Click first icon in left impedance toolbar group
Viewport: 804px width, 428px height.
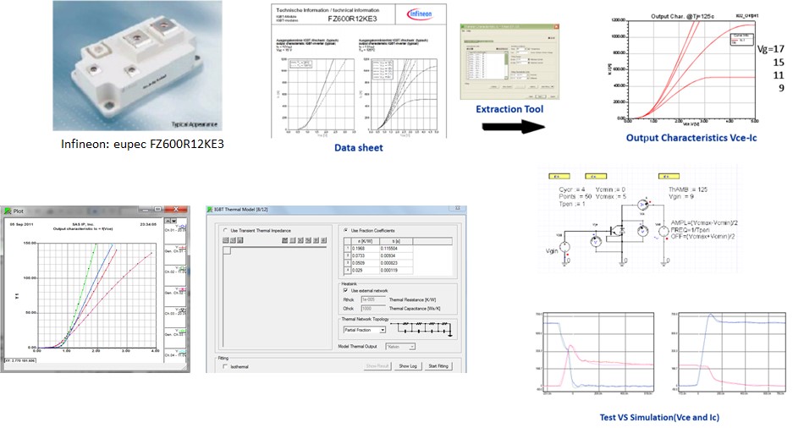click(226, 240)
